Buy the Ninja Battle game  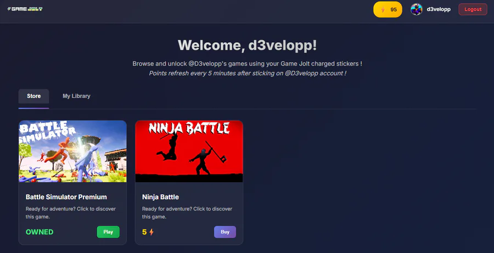(225, 232)
